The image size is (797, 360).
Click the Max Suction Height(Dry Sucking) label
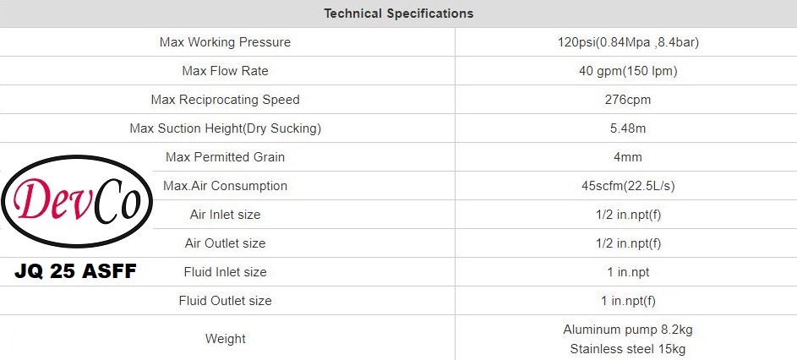pos(225,128)
